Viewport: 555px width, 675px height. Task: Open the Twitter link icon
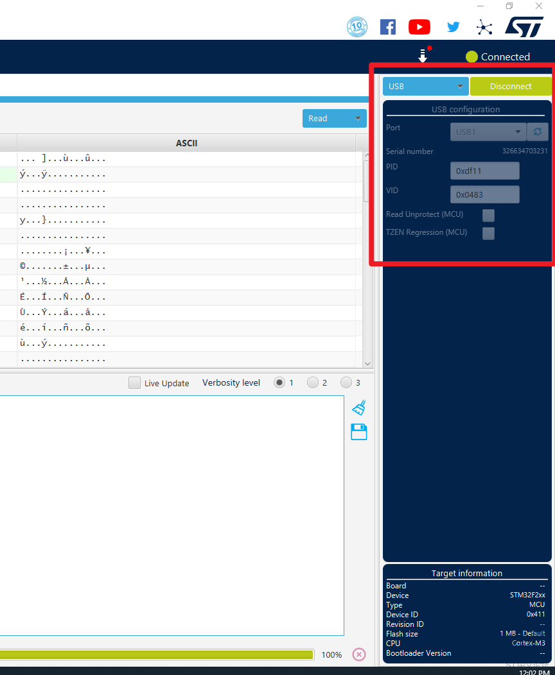coord(454,27)
